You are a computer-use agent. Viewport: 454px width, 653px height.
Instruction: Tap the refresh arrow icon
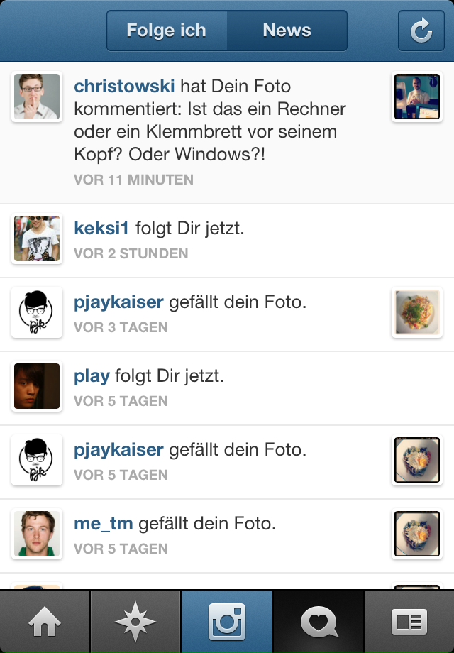click(x=421, y=31)
